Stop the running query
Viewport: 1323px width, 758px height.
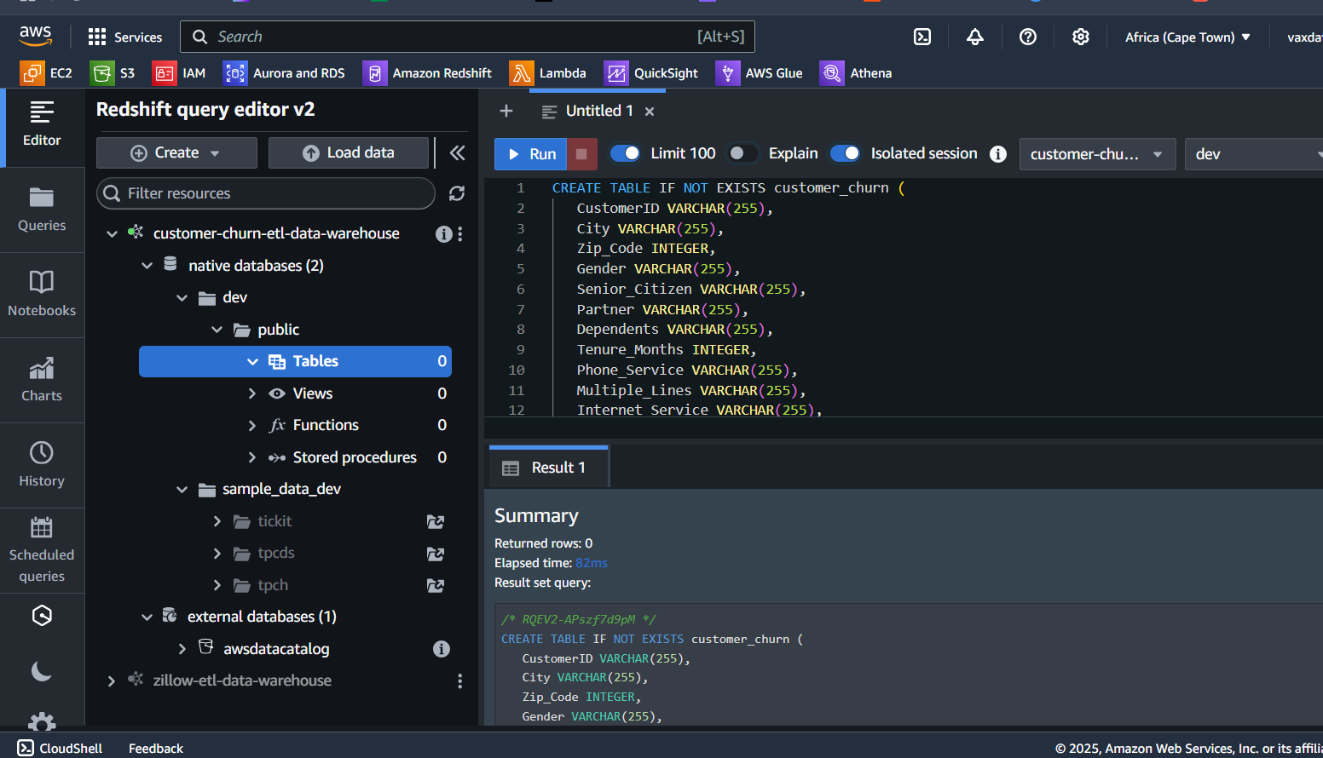click(581, 154)
